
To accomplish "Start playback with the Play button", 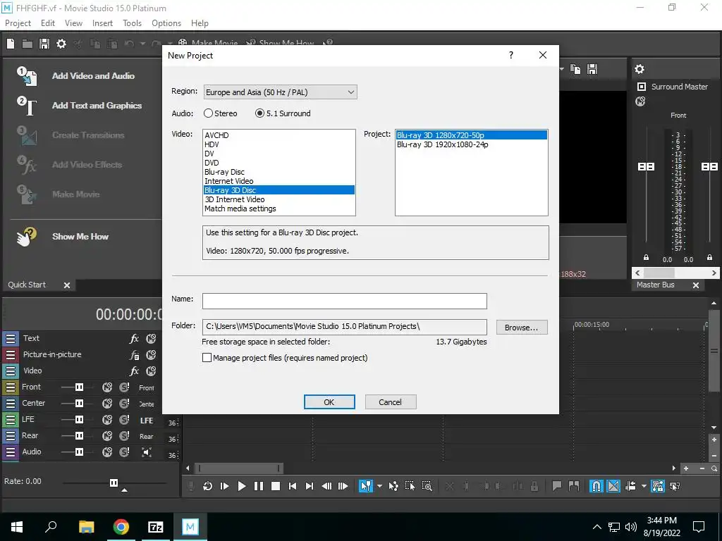I will pos(242,486).
